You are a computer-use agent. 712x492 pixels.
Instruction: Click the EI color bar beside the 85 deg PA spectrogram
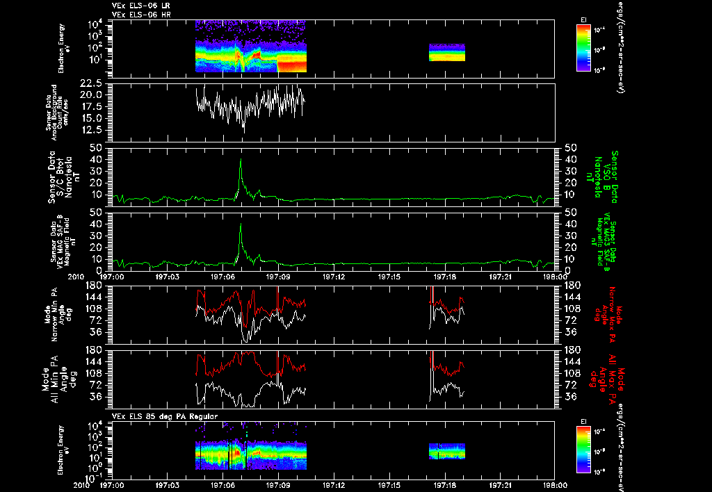click(583, 450)
